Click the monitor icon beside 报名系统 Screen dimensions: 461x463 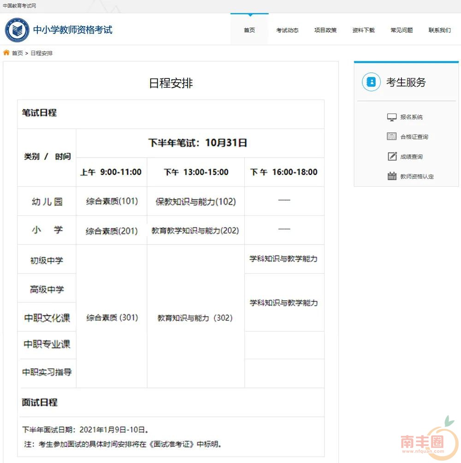coord(392,117)
